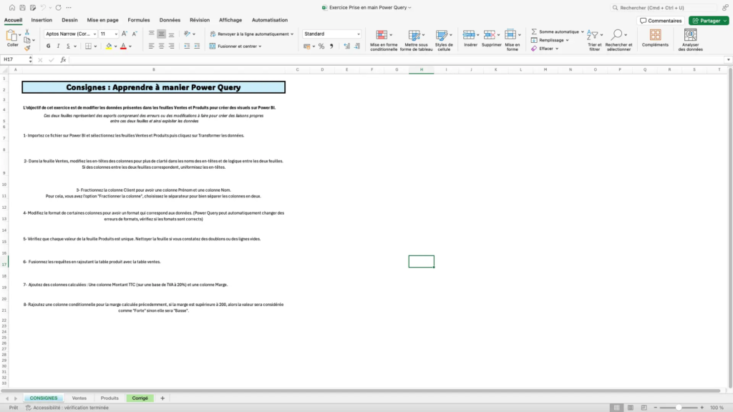Decrease indent
Screen dimensions: 733x412
coord(187,46)
